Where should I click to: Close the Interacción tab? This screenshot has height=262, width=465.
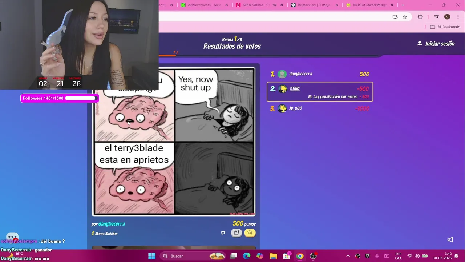(337, 5)
